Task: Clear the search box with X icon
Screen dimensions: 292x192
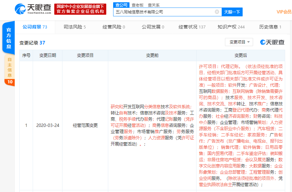Action: pos(217,12)
